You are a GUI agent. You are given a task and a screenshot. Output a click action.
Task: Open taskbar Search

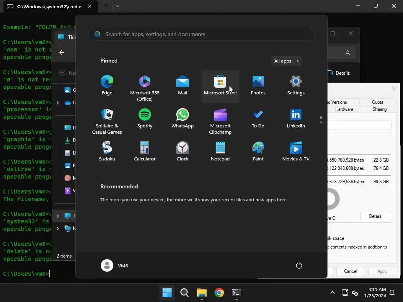(184, 293)
